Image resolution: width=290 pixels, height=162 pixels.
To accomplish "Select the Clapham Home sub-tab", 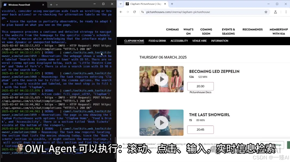I will coord(134,41).
